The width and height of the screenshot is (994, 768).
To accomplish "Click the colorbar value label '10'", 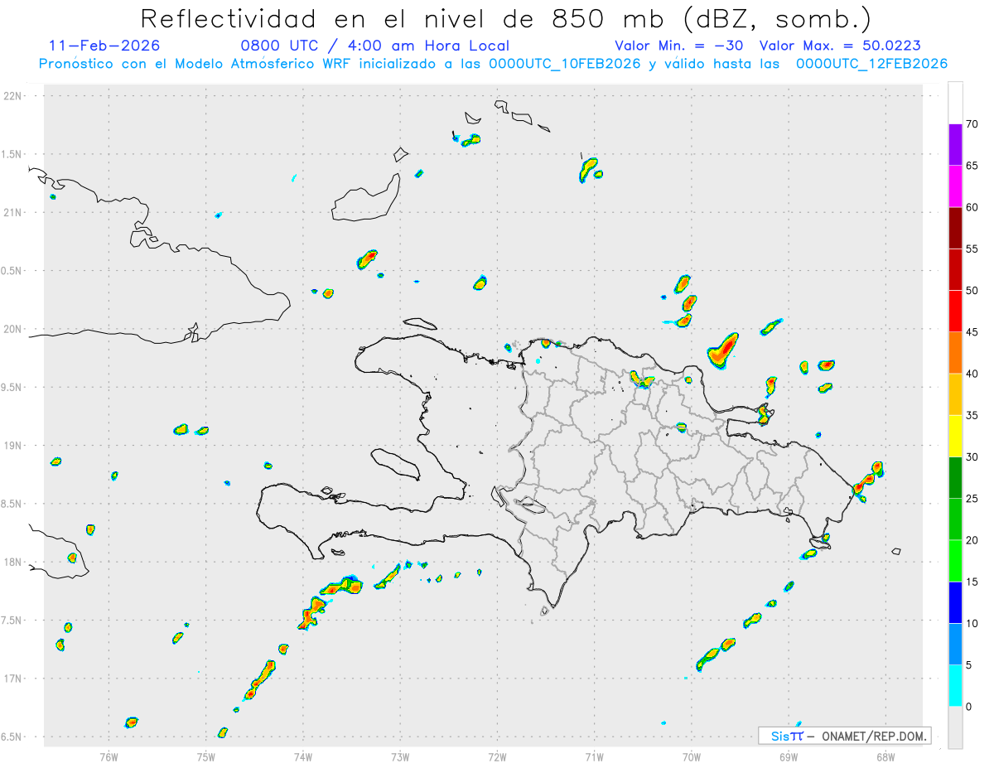I will tap(972, 623).
